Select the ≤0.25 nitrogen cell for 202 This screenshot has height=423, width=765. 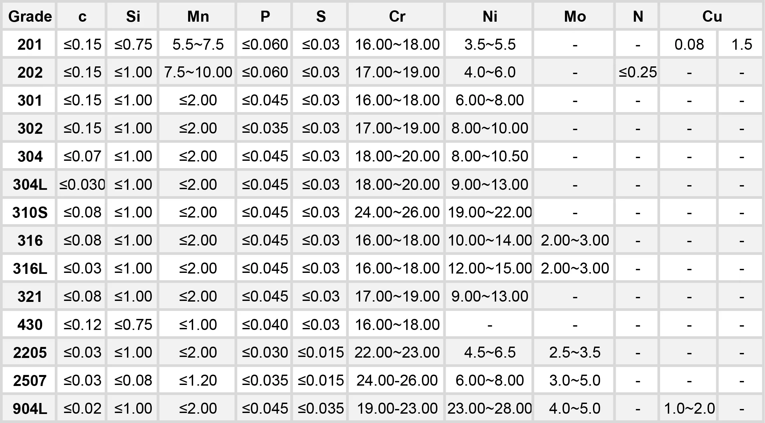[637, 72]
